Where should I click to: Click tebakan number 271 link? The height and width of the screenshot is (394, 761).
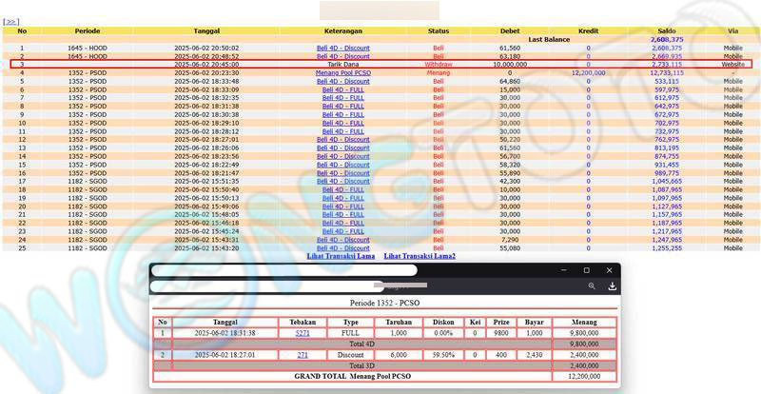click(302, 354)
